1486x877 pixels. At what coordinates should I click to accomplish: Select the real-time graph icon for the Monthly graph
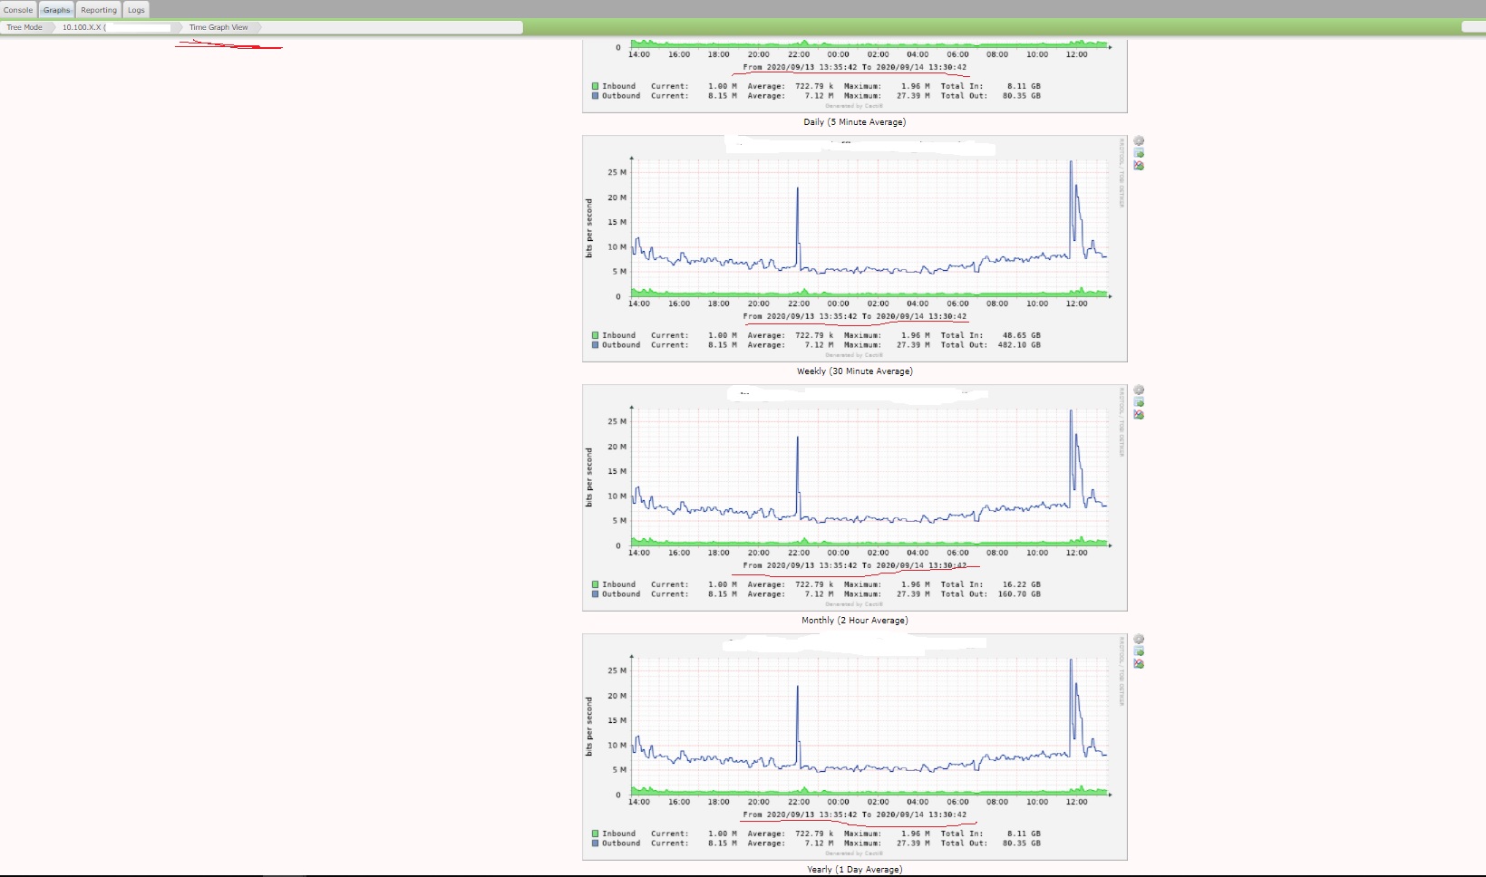coord(1139,414)
